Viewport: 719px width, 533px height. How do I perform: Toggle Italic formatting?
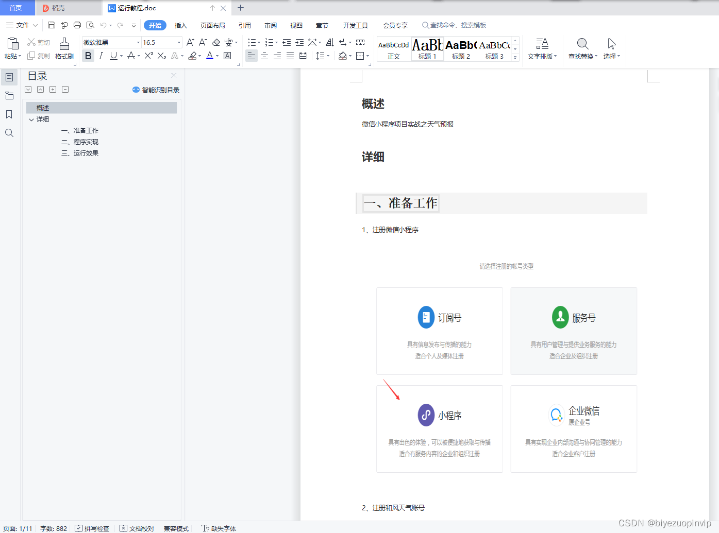(x=101, y=56)
